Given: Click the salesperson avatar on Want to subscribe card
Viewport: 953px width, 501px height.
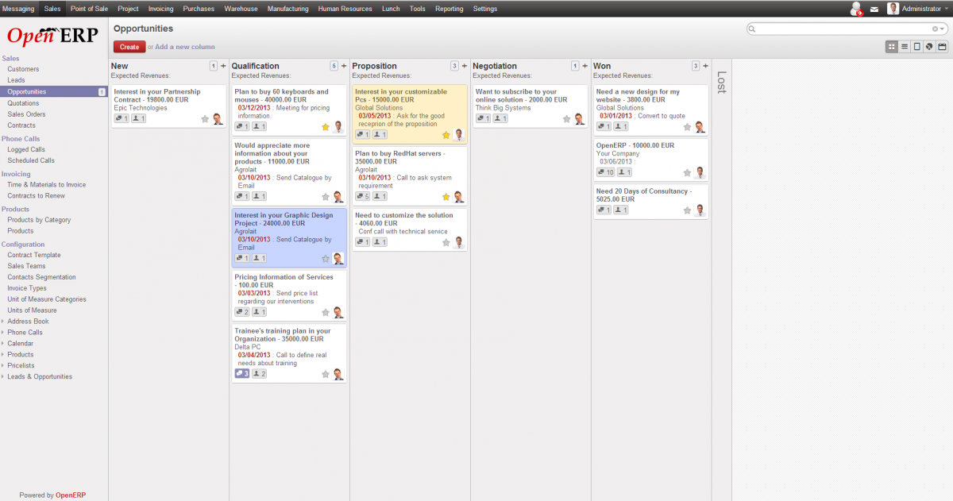Looking at the screenshot, I should tap(580, 118).
